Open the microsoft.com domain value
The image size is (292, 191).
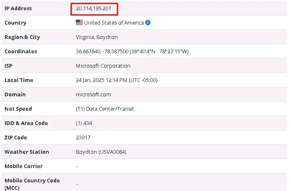93,94
